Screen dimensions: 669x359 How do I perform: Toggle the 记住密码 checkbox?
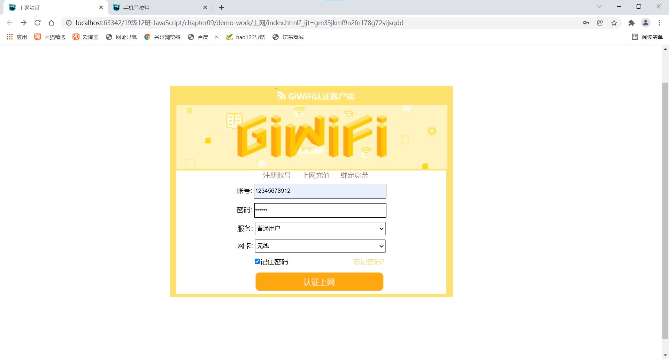(x=257, y=261)
